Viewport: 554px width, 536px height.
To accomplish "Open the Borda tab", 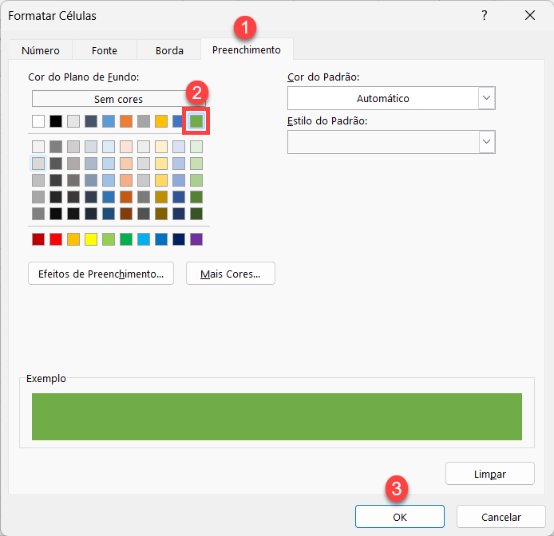I will [x=169, y=50].
